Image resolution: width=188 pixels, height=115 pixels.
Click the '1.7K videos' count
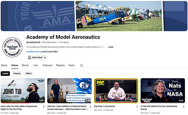[x=64, y=42]
